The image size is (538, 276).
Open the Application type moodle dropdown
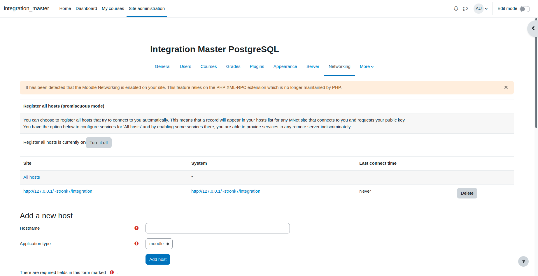coord(159,244)
